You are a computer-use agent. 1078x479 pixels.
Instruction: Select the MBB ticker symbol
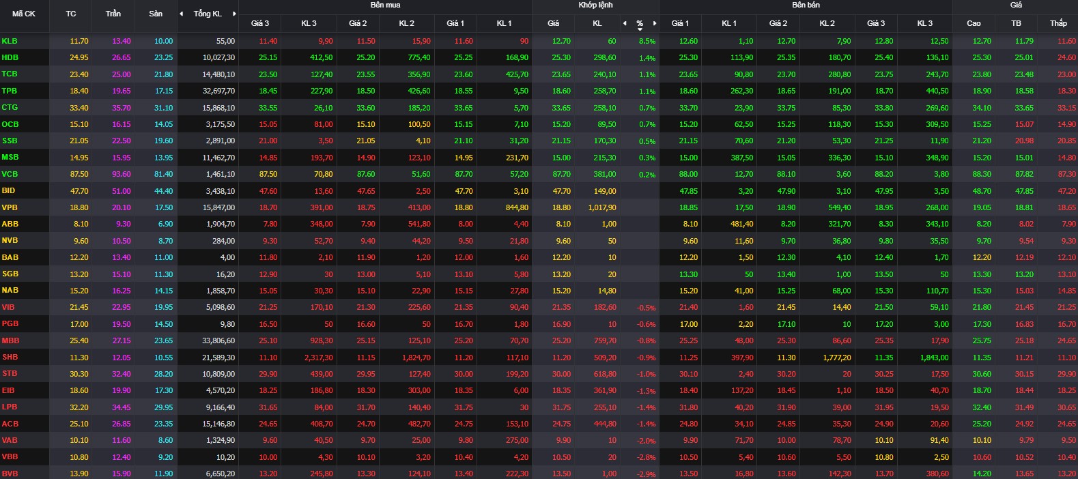pyautogui.click(x=10, y=340)
